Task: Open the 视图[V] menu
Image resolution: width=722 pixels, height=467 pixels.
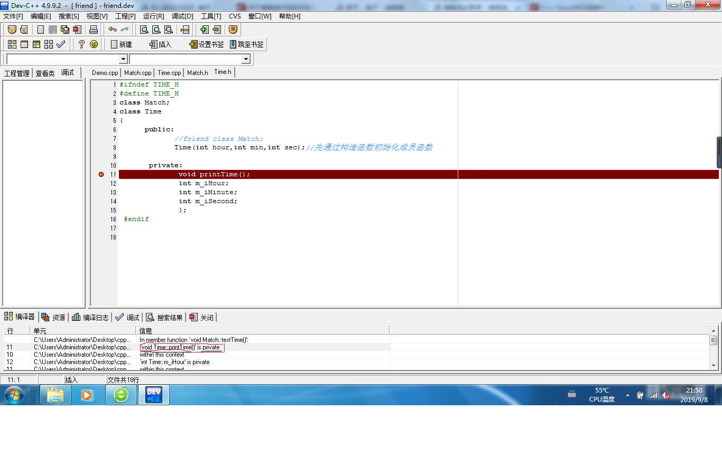Action: pos(97,16)
